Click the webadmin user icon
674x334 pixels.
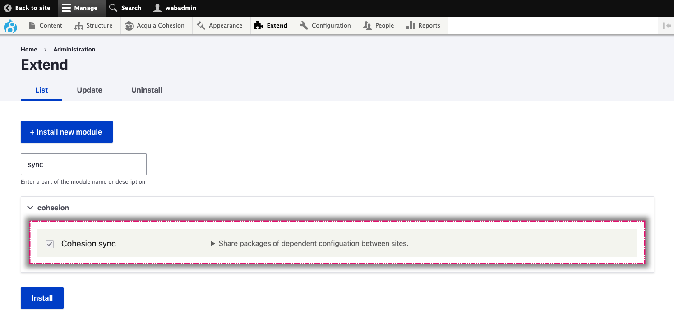tap(157, 8)
